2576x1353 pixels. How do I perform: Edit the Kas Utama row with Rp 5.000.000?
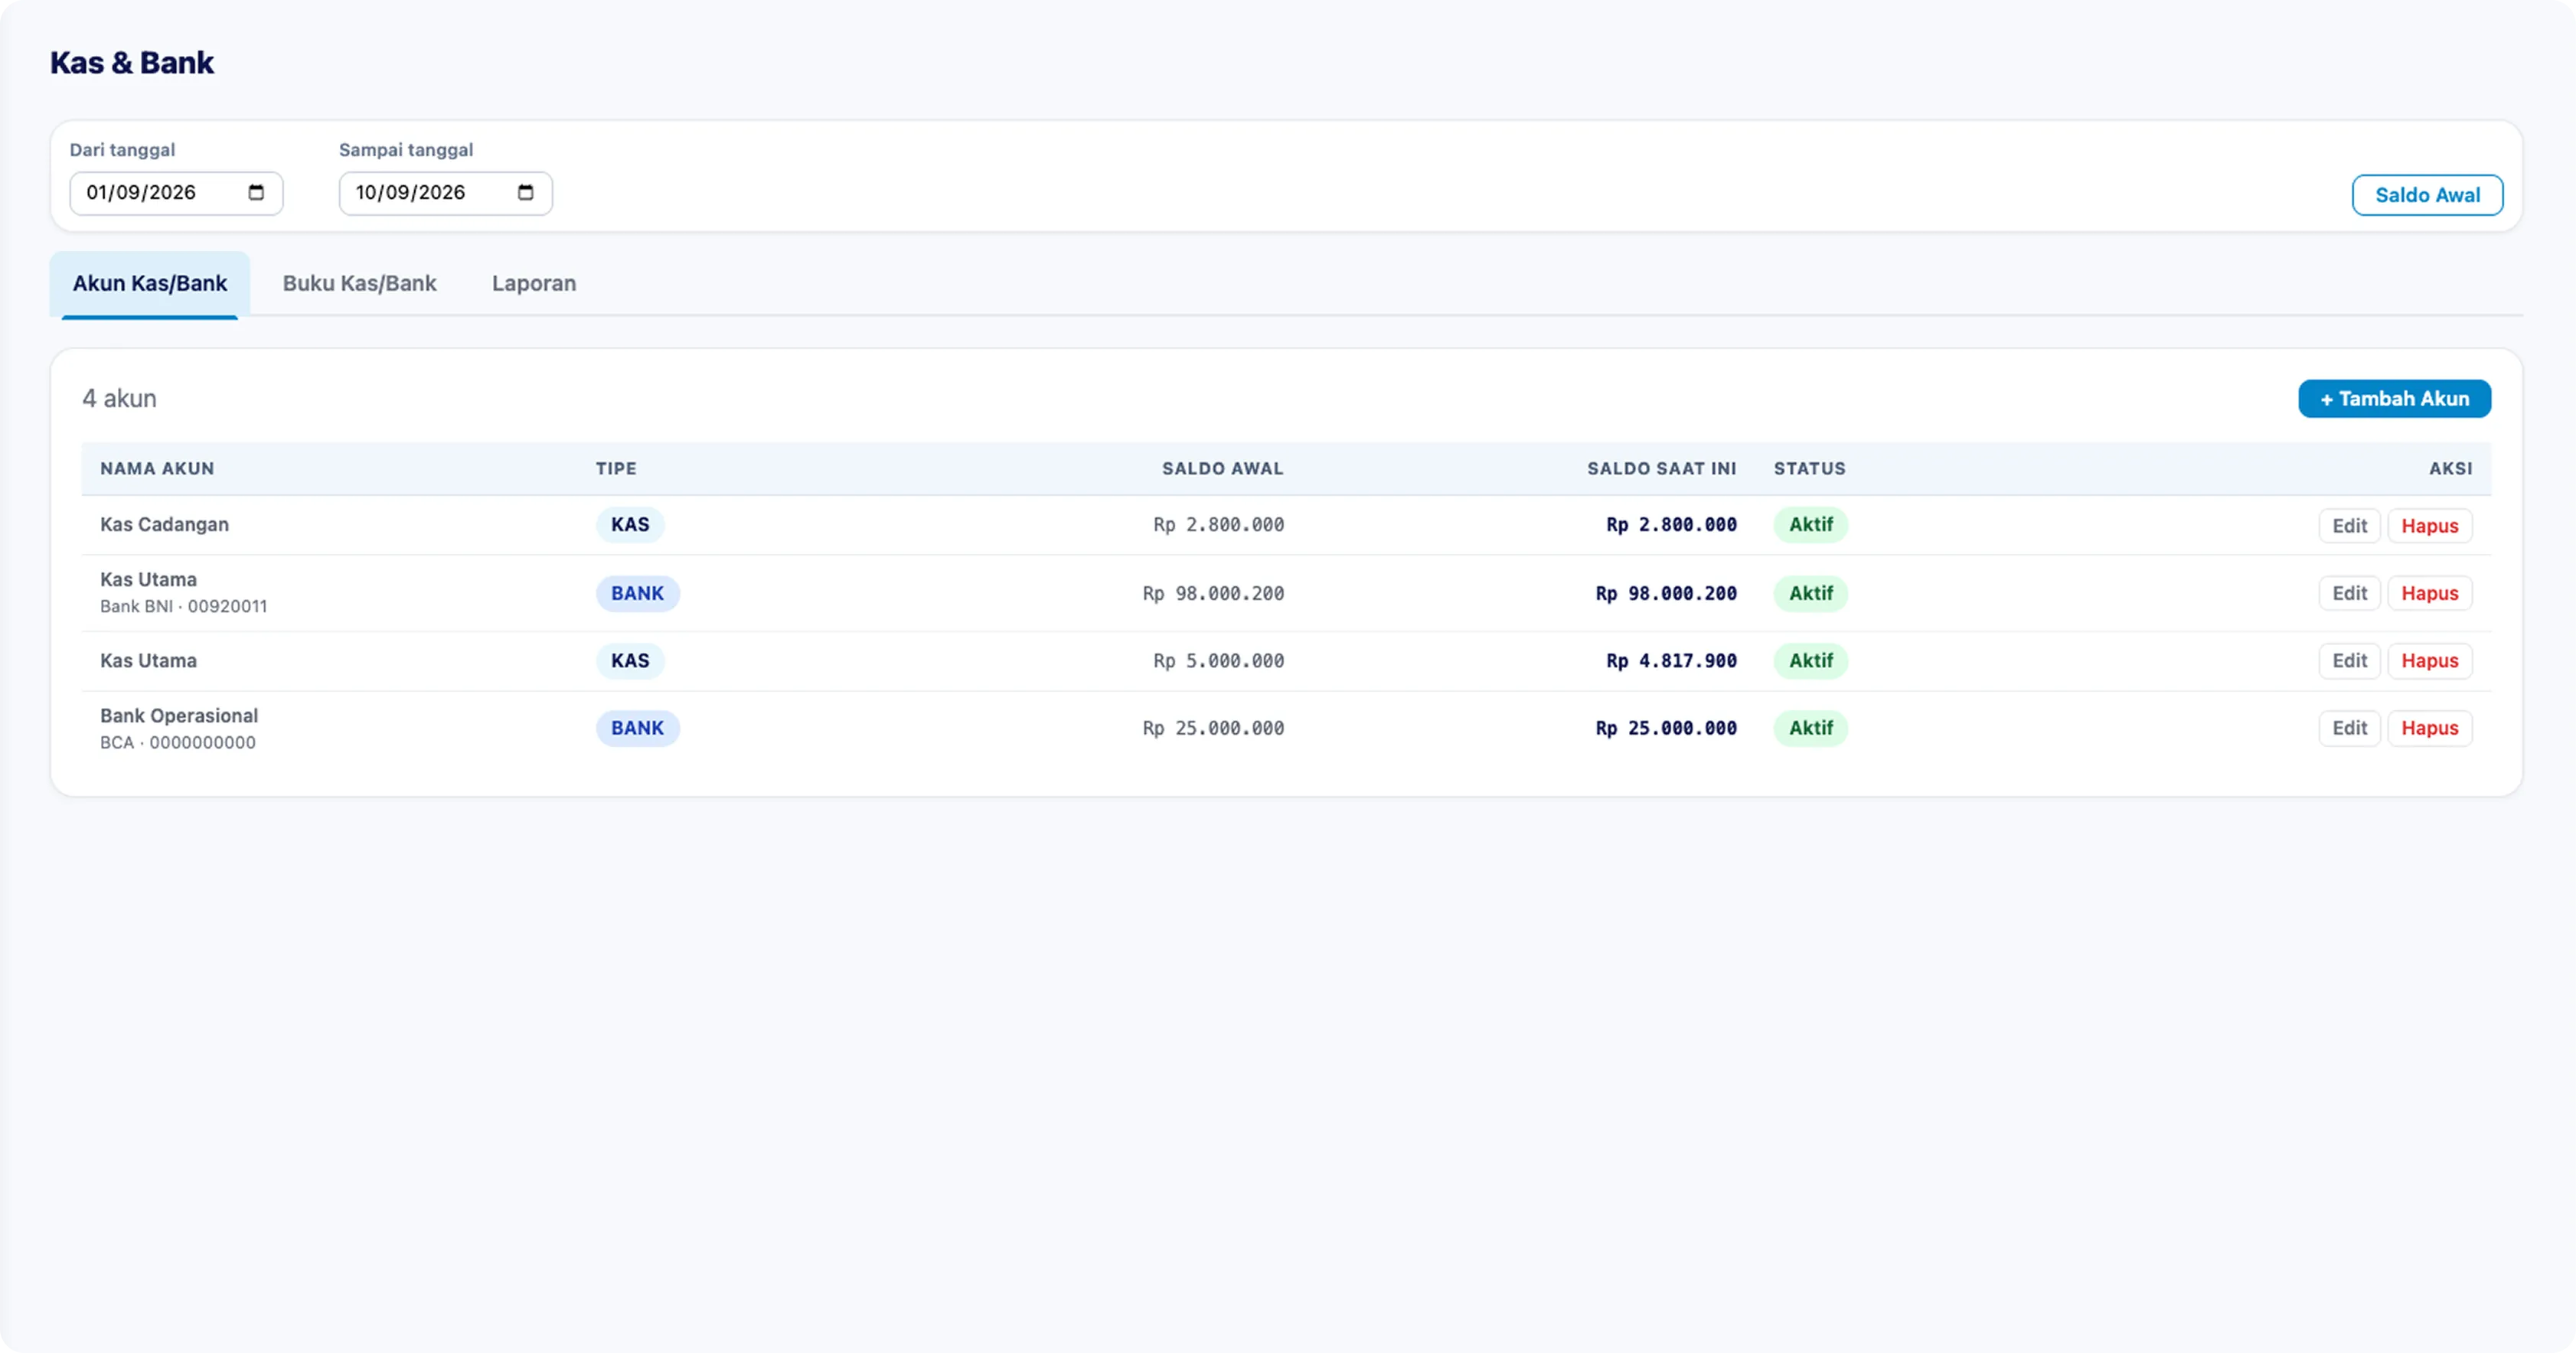tap(2349, 661)
